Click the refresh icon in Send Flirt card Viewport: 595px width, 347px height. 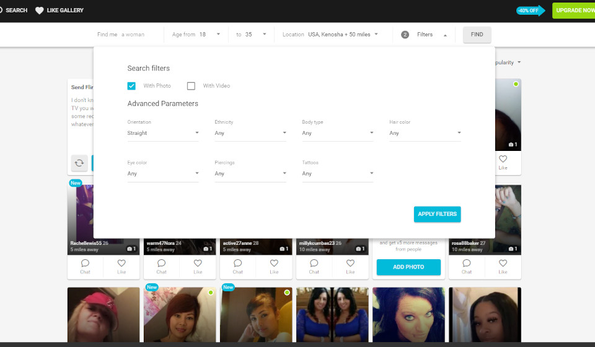click(x=79, y=163)
